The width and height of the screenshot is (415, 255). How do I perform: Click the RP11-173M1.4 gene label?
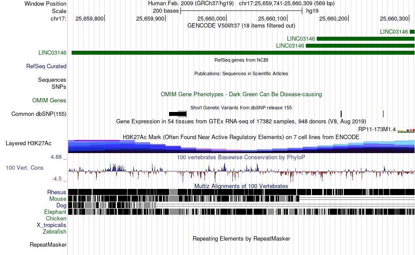[x=377, y=129]
